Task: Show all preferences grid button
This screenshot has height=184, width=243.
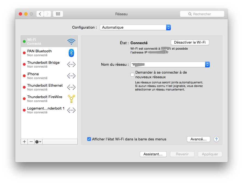Action: pos(58,14)
